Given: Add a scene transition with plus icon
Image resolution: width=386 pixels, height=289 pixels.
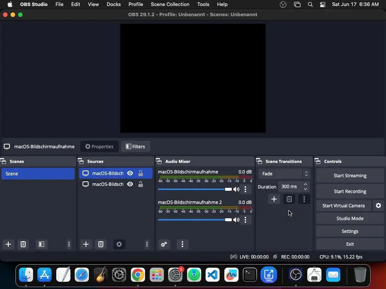Looking at the screenshot, I should tap(274, 199).
